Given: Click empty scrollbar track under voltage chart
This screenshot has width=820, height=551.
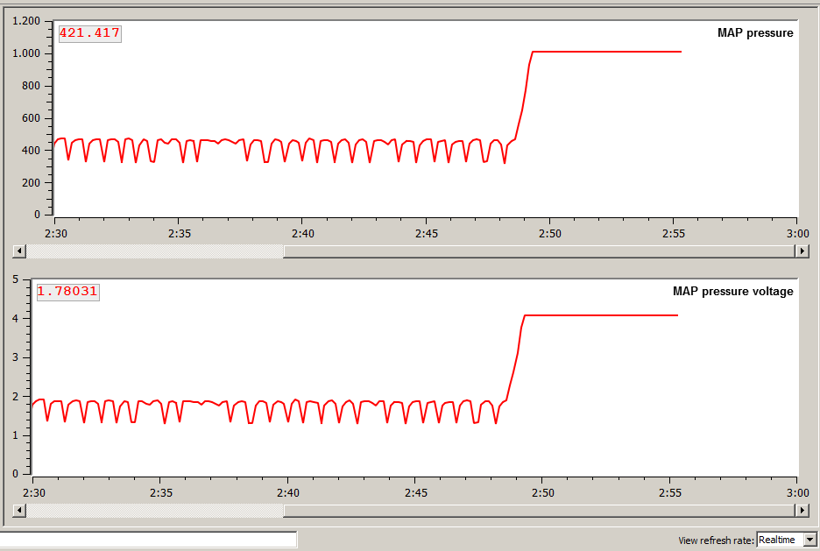Looking at the screenshot, I should click(538, 510).
